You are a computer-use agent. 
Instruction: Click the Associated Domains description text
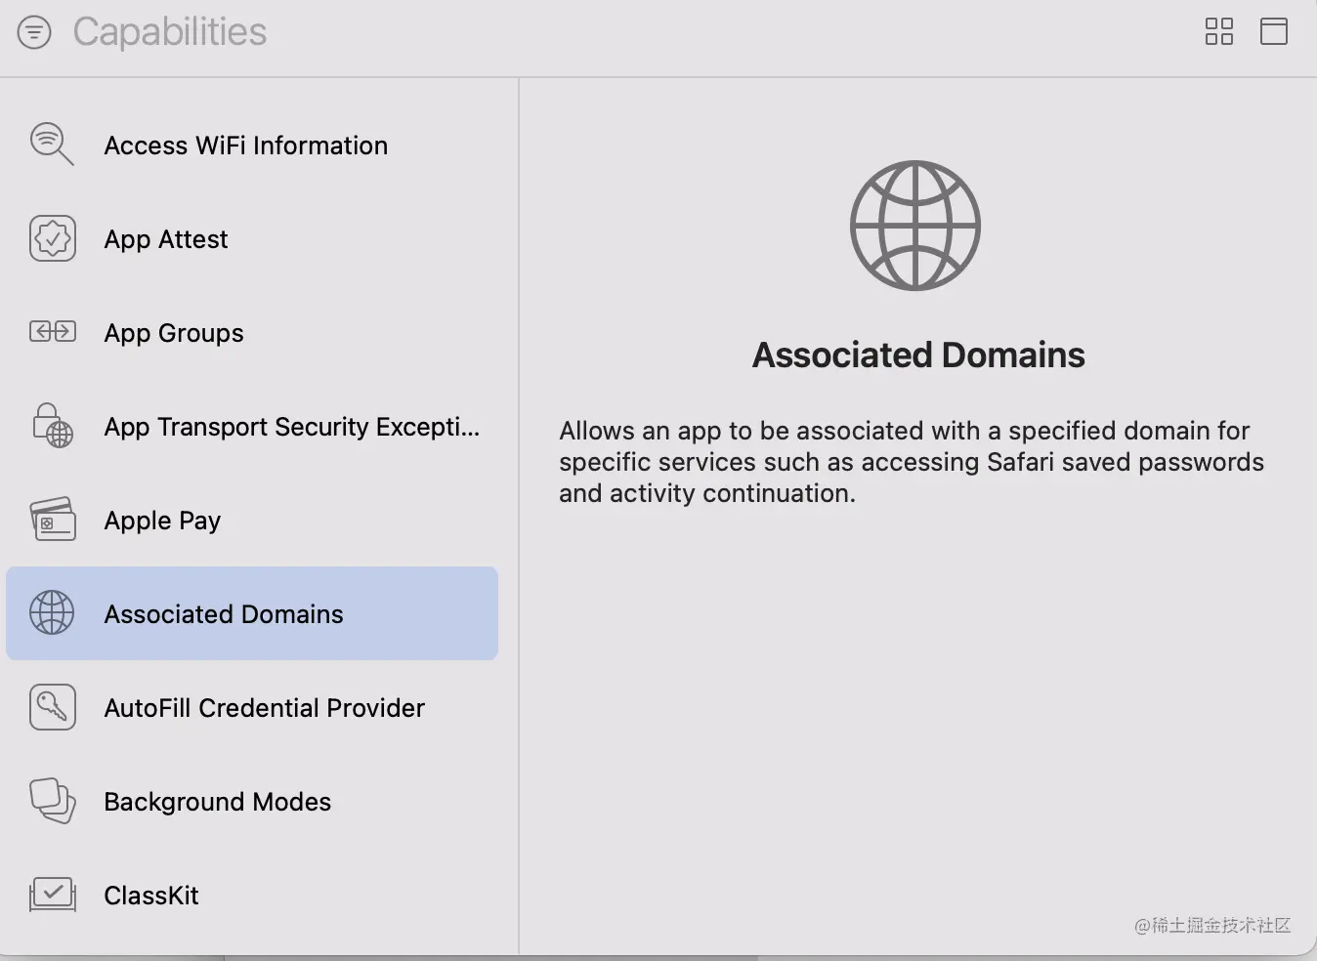coord(912,462)
